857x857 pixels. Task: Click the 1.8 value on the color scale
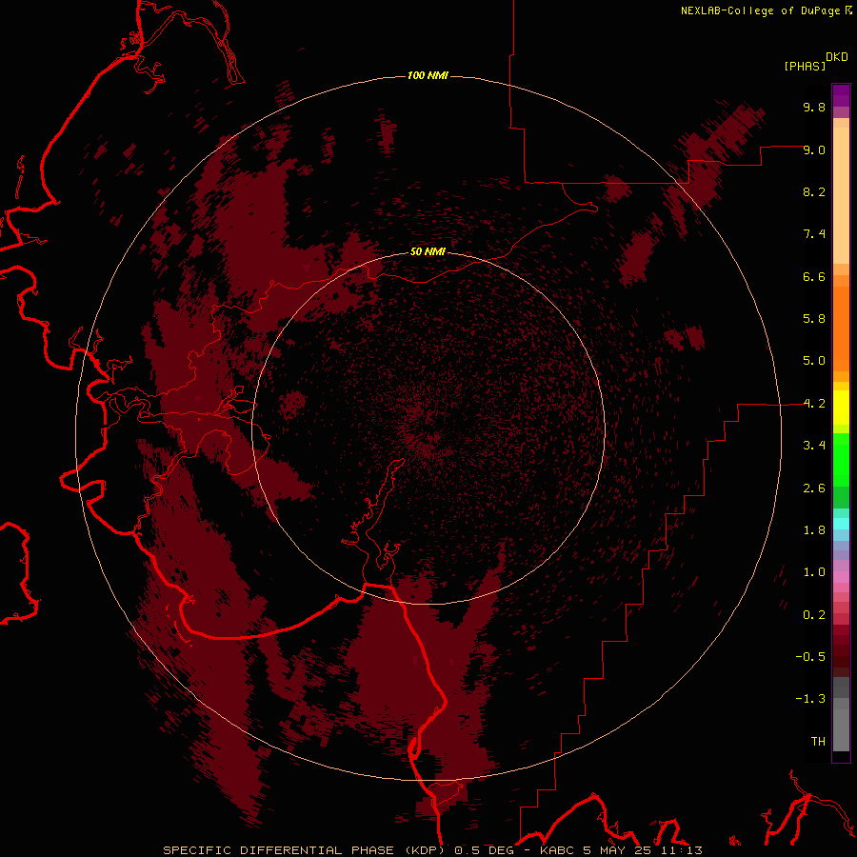(x=814, y=530)
